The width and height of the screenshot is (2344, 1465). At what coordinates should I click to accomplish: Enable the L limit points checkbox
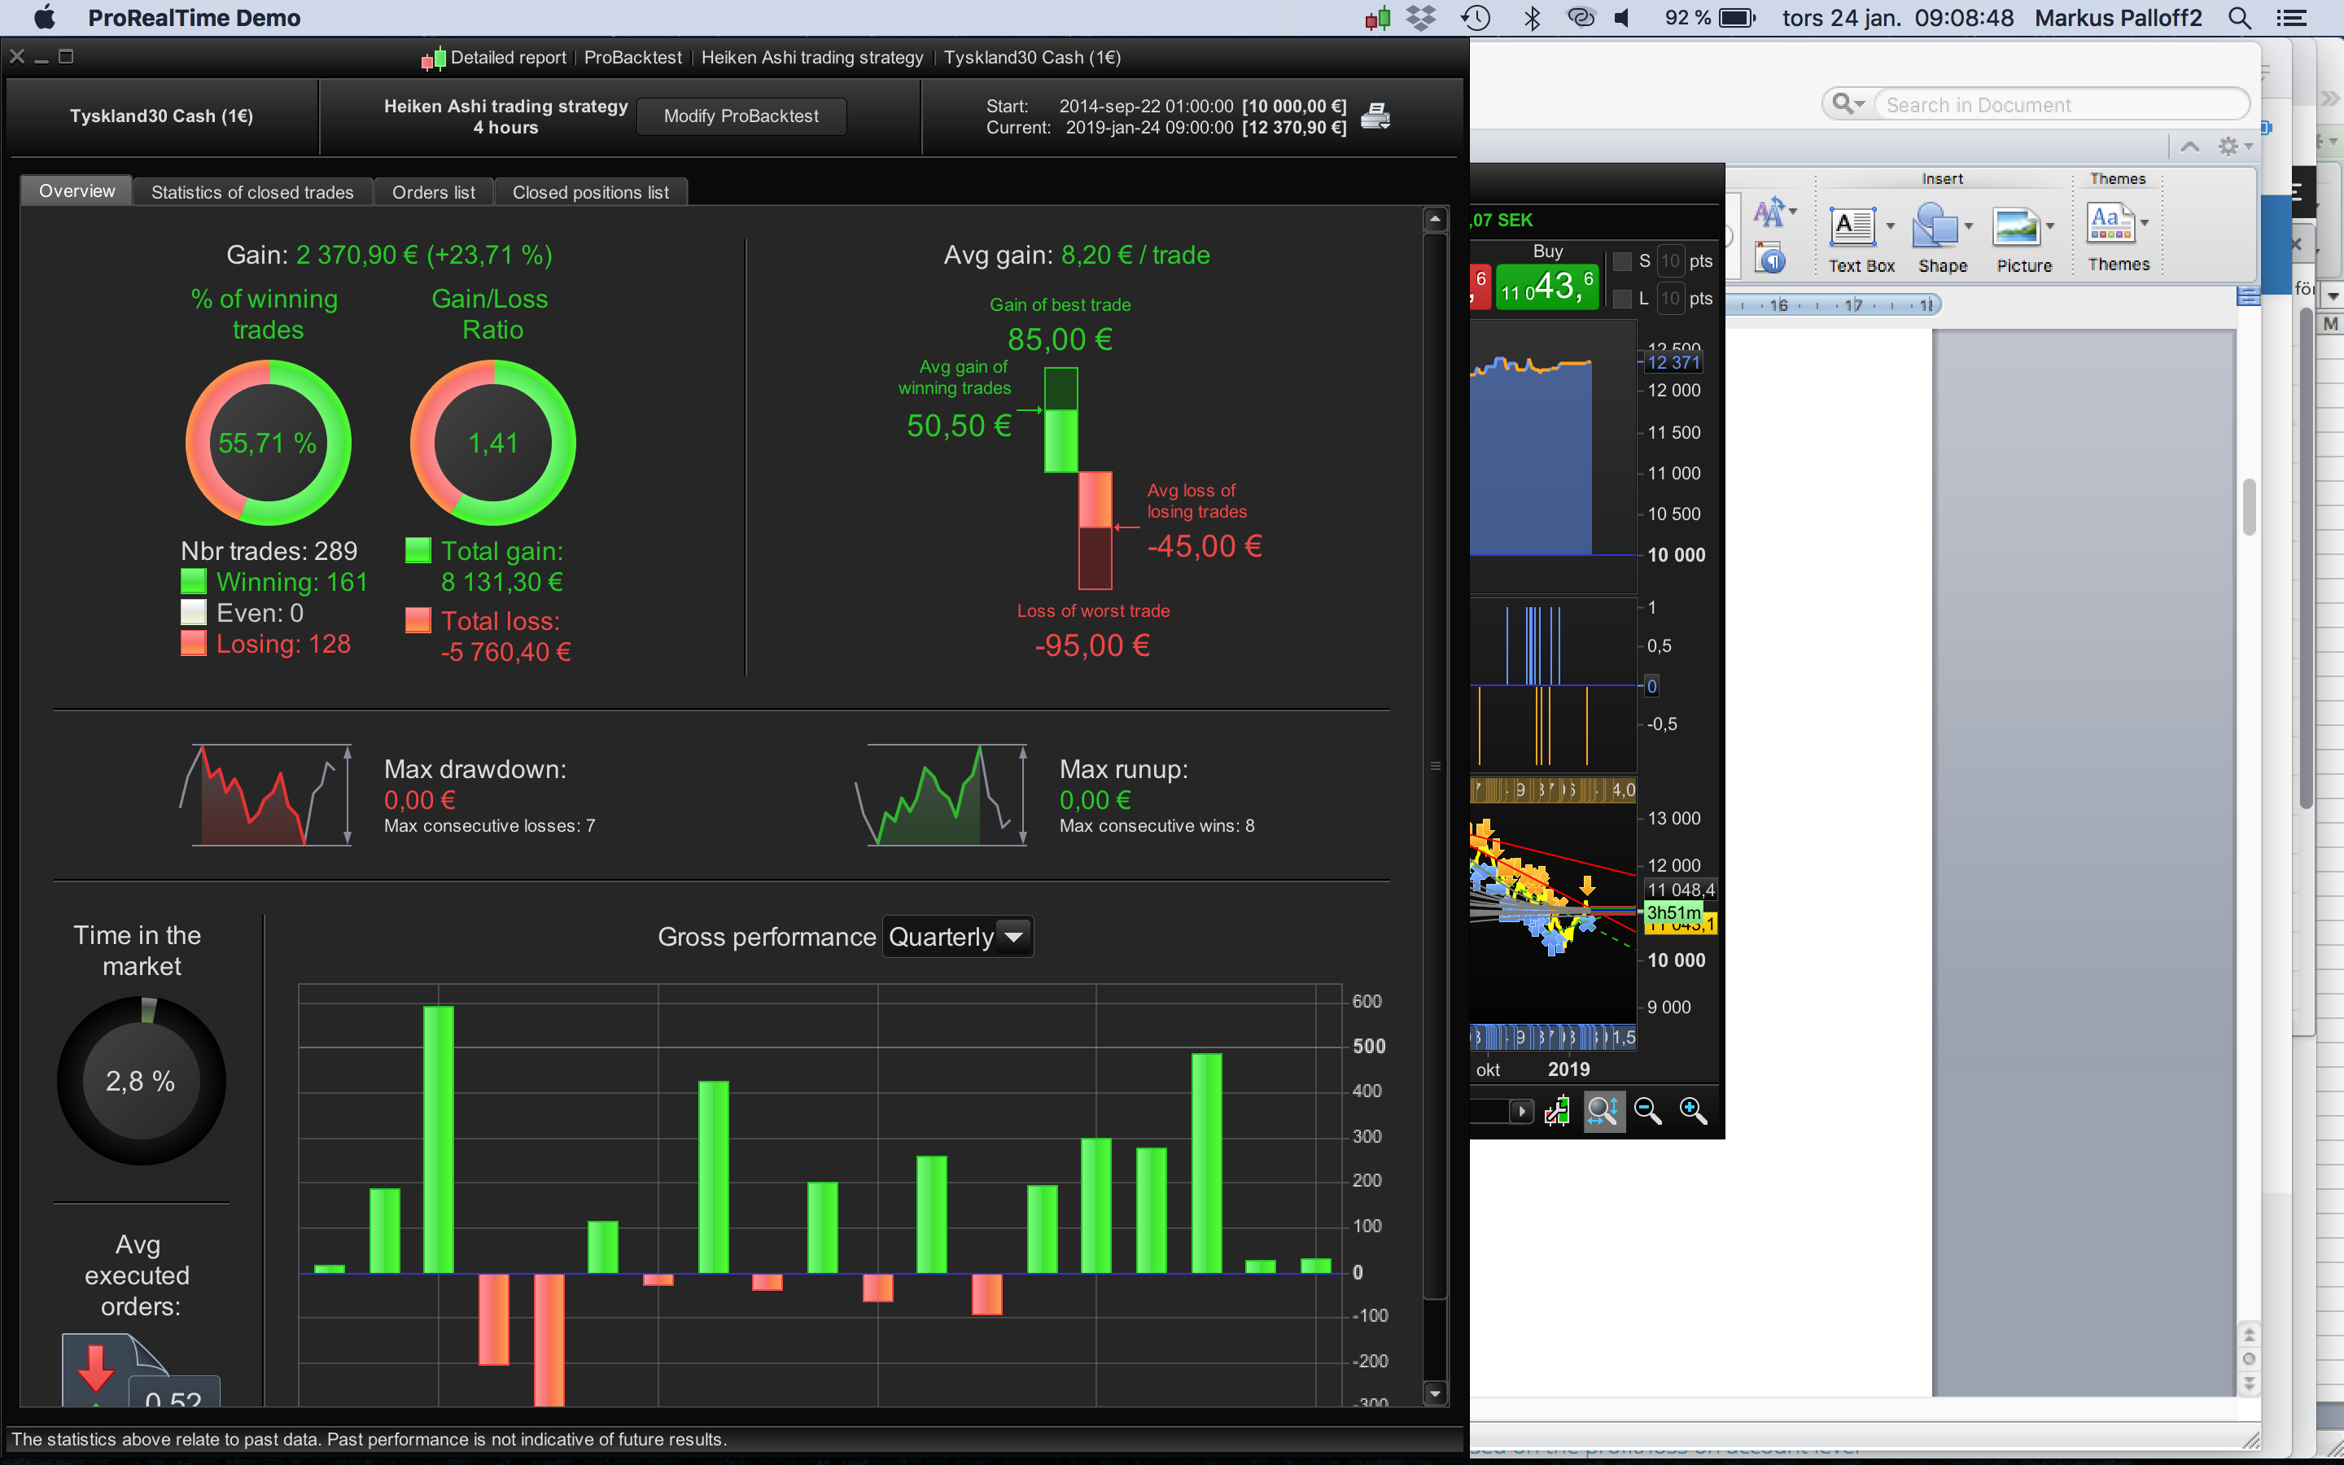tap(1622, 299)
